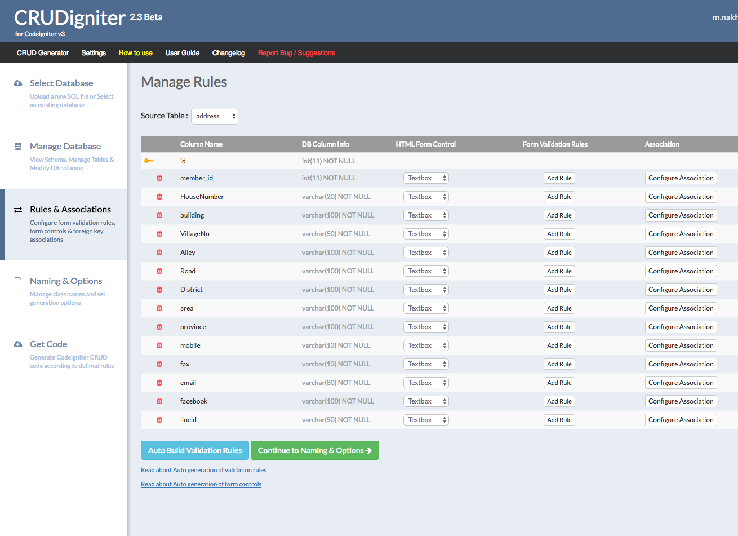The image size is (738, 536).
Task: Open the form control dropdown for building
Action: [426, 215]
